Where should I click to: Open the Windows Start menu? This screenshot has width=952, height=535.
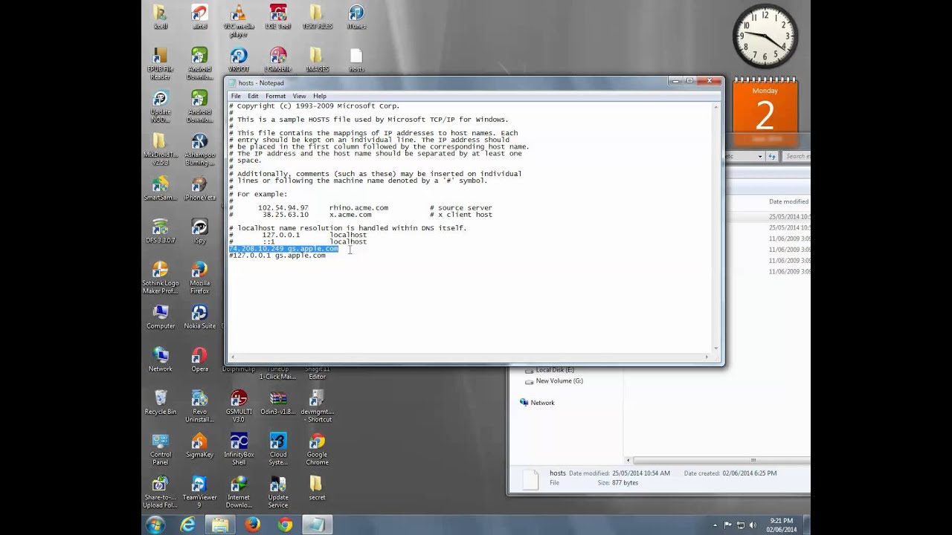155,525
